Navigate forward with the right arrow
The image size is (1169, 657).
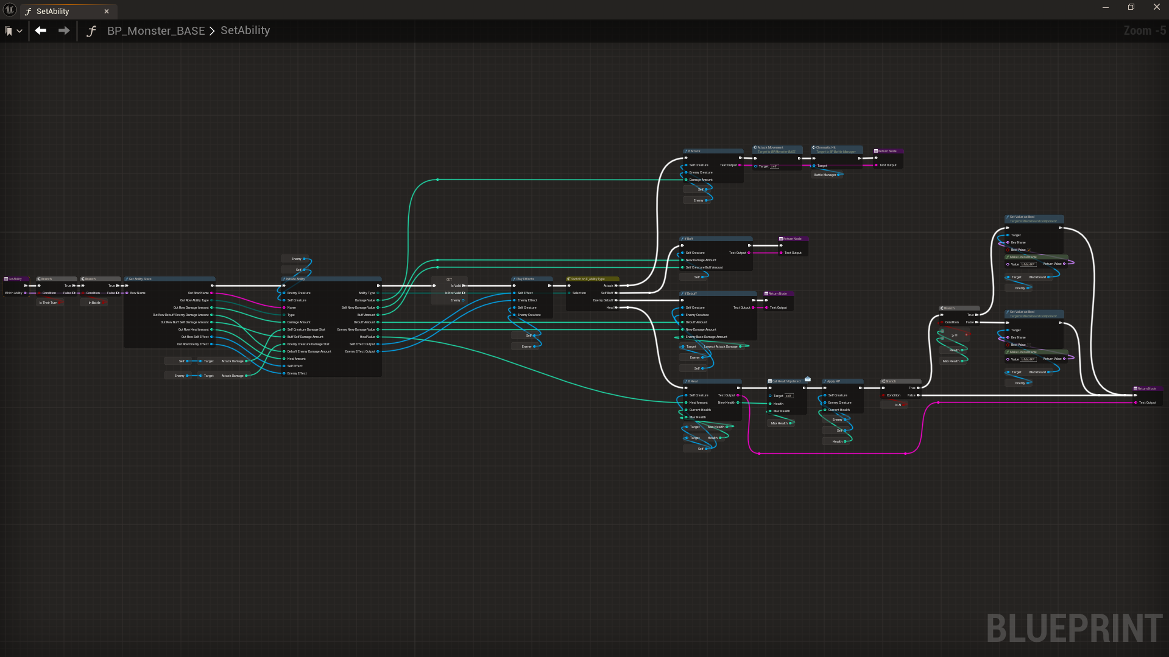point(64,30)
